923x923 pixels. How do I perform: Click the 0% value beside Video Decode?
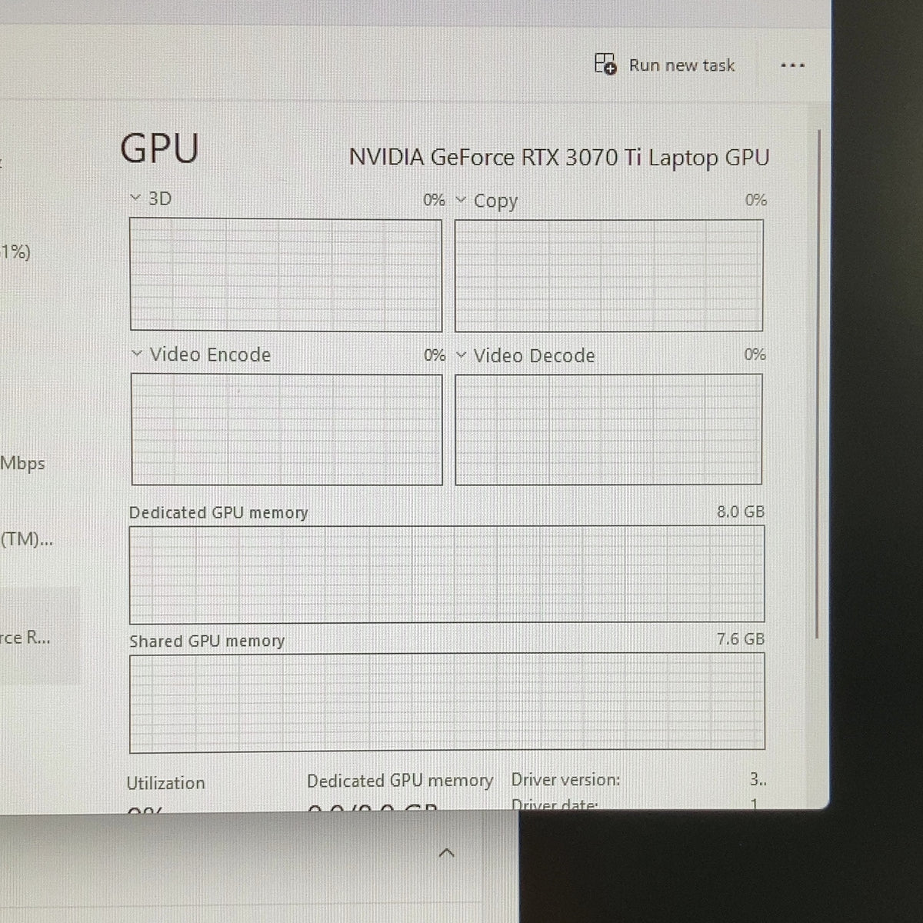point(755,355)
